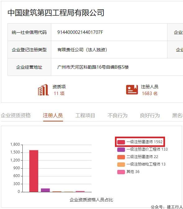This screenshot has height=209, width=183.
Task: Click the small pink bar for 其他
Action: (80, 191)
